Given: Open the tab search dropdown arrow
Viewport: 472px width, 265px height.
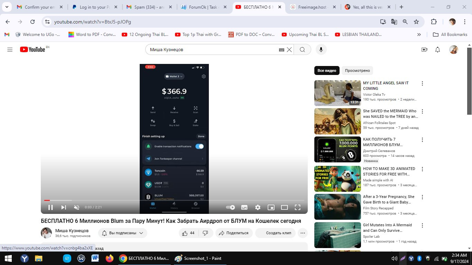Looking at the screenshot, I should 7,7.
